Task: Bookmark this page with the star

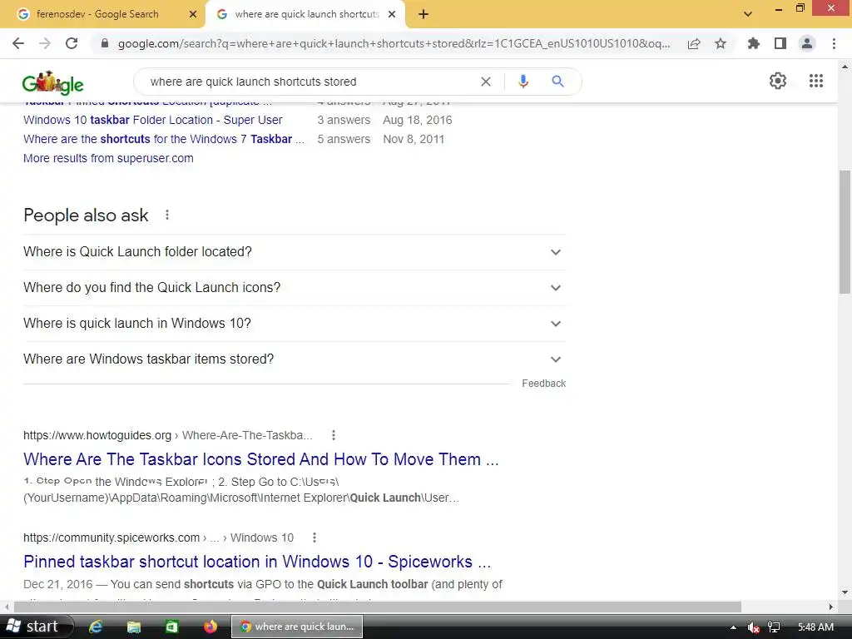Action: 721,43
